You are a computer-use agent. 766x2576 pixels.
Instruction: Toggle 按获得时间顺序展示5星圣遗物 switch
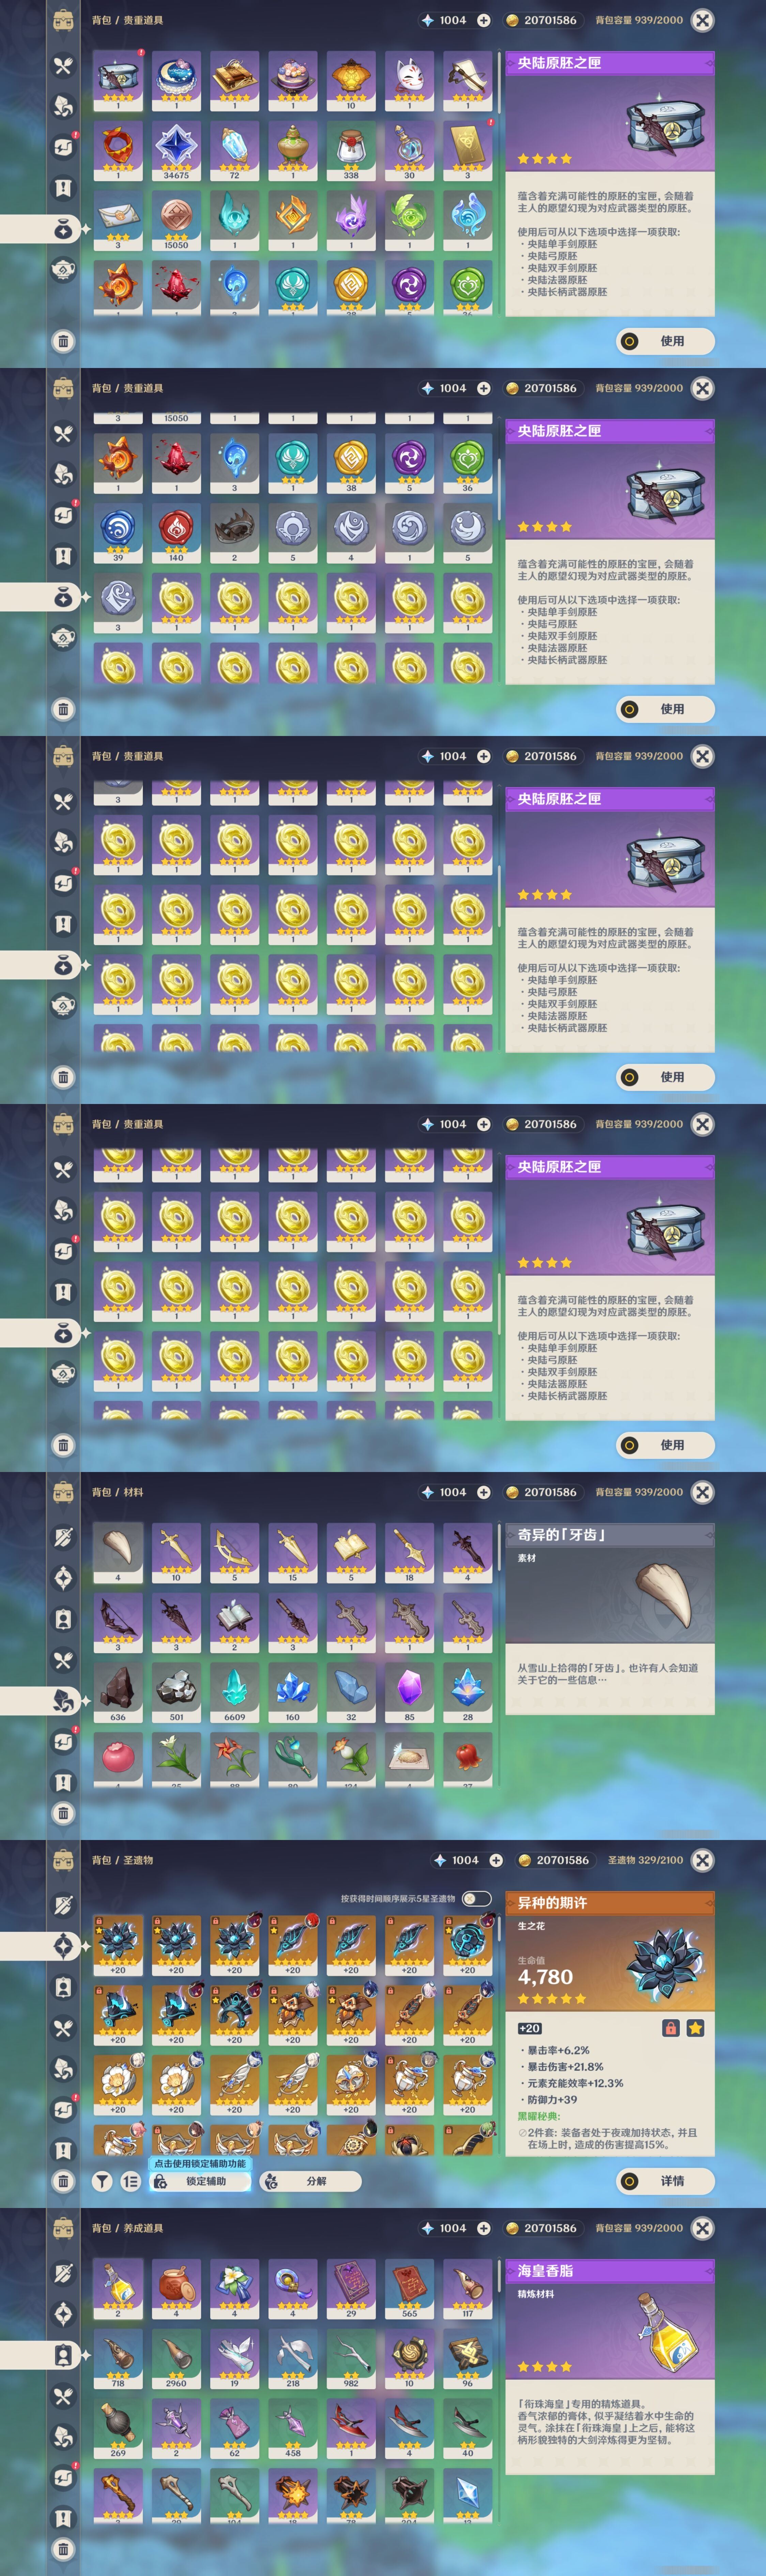click(x=477, y=1898)
